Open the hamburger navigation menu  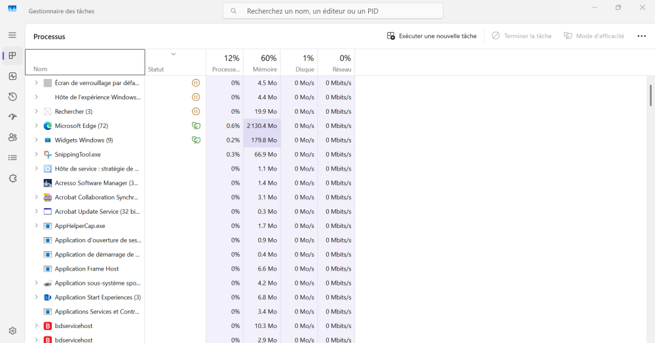[x=12, y=35]
